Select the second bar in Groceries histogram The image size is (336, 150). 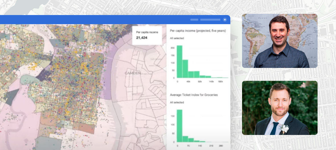pos(185,139)
